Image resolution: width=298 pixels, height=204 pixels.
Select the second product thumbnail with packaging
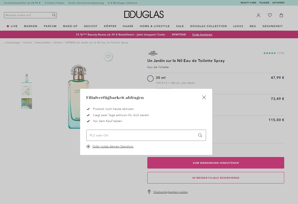pyautogui.click(x=27, y=90)
